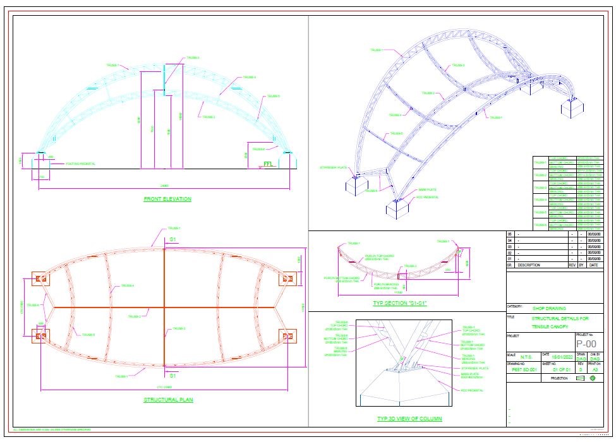Select the STRUCTURAL PLAN title

tap(168, 400)
